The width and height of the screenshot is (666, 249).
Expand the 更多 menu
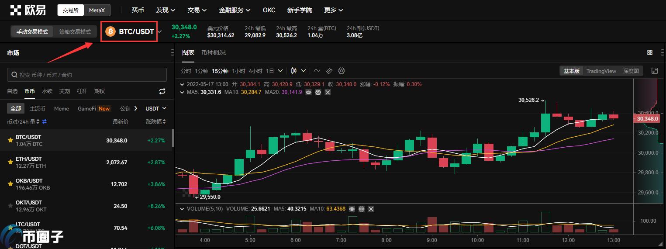tap(334, 10)
